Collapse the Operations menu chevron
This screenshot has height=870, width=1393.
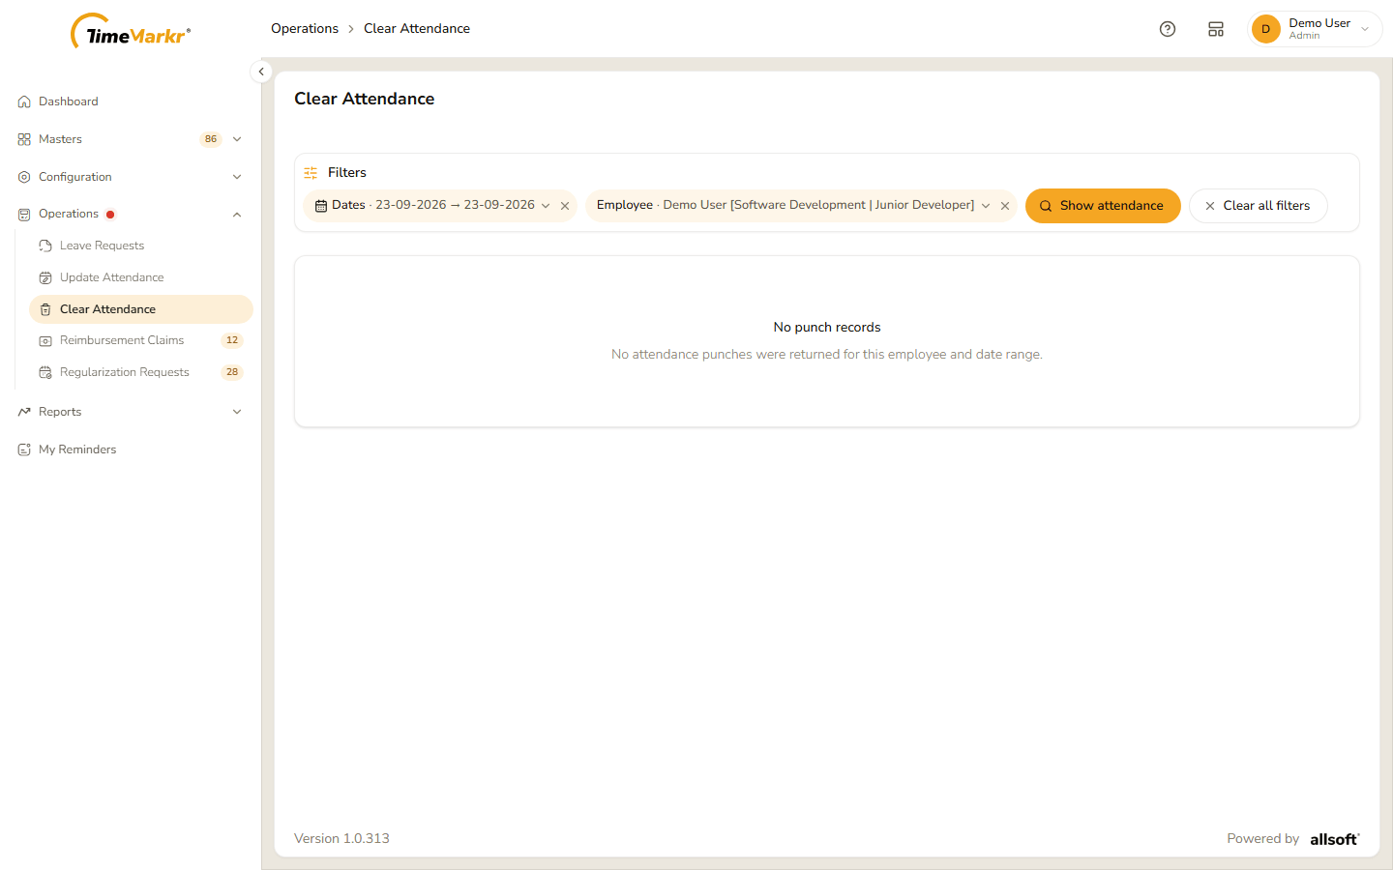237,215
